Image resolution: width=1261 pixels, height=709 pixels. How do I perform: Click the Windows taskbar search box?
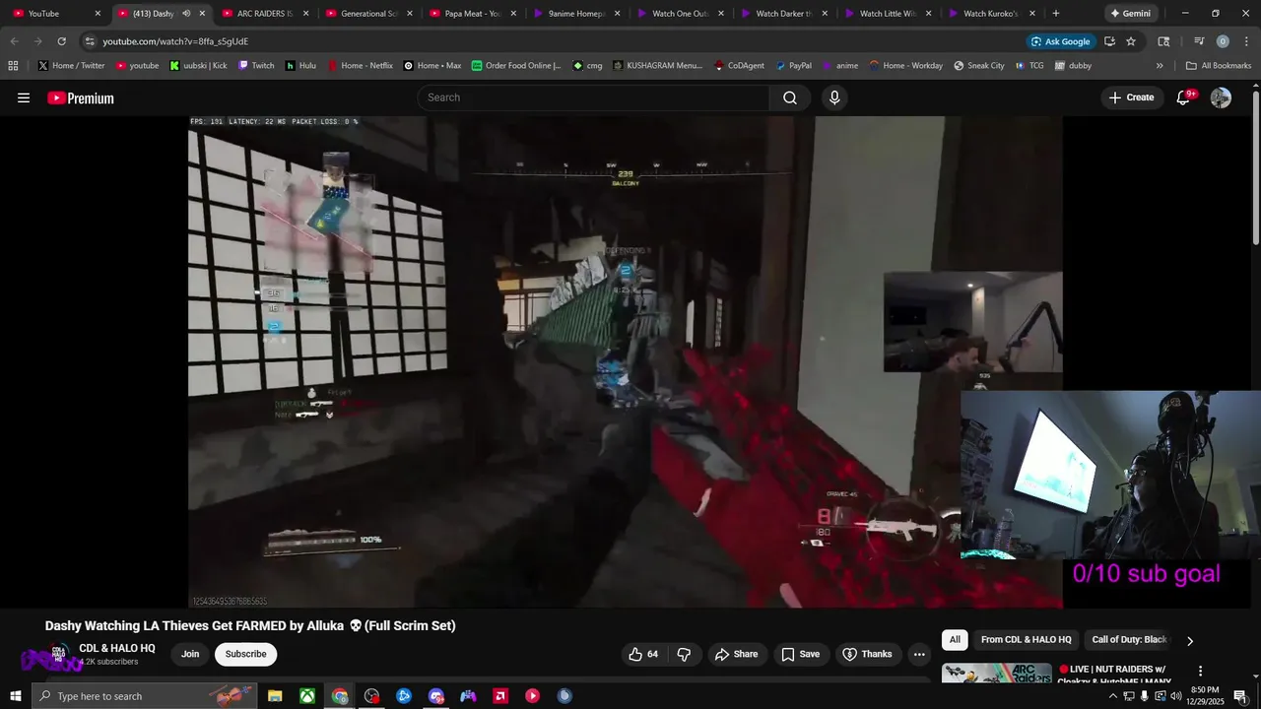pos(144,696)
